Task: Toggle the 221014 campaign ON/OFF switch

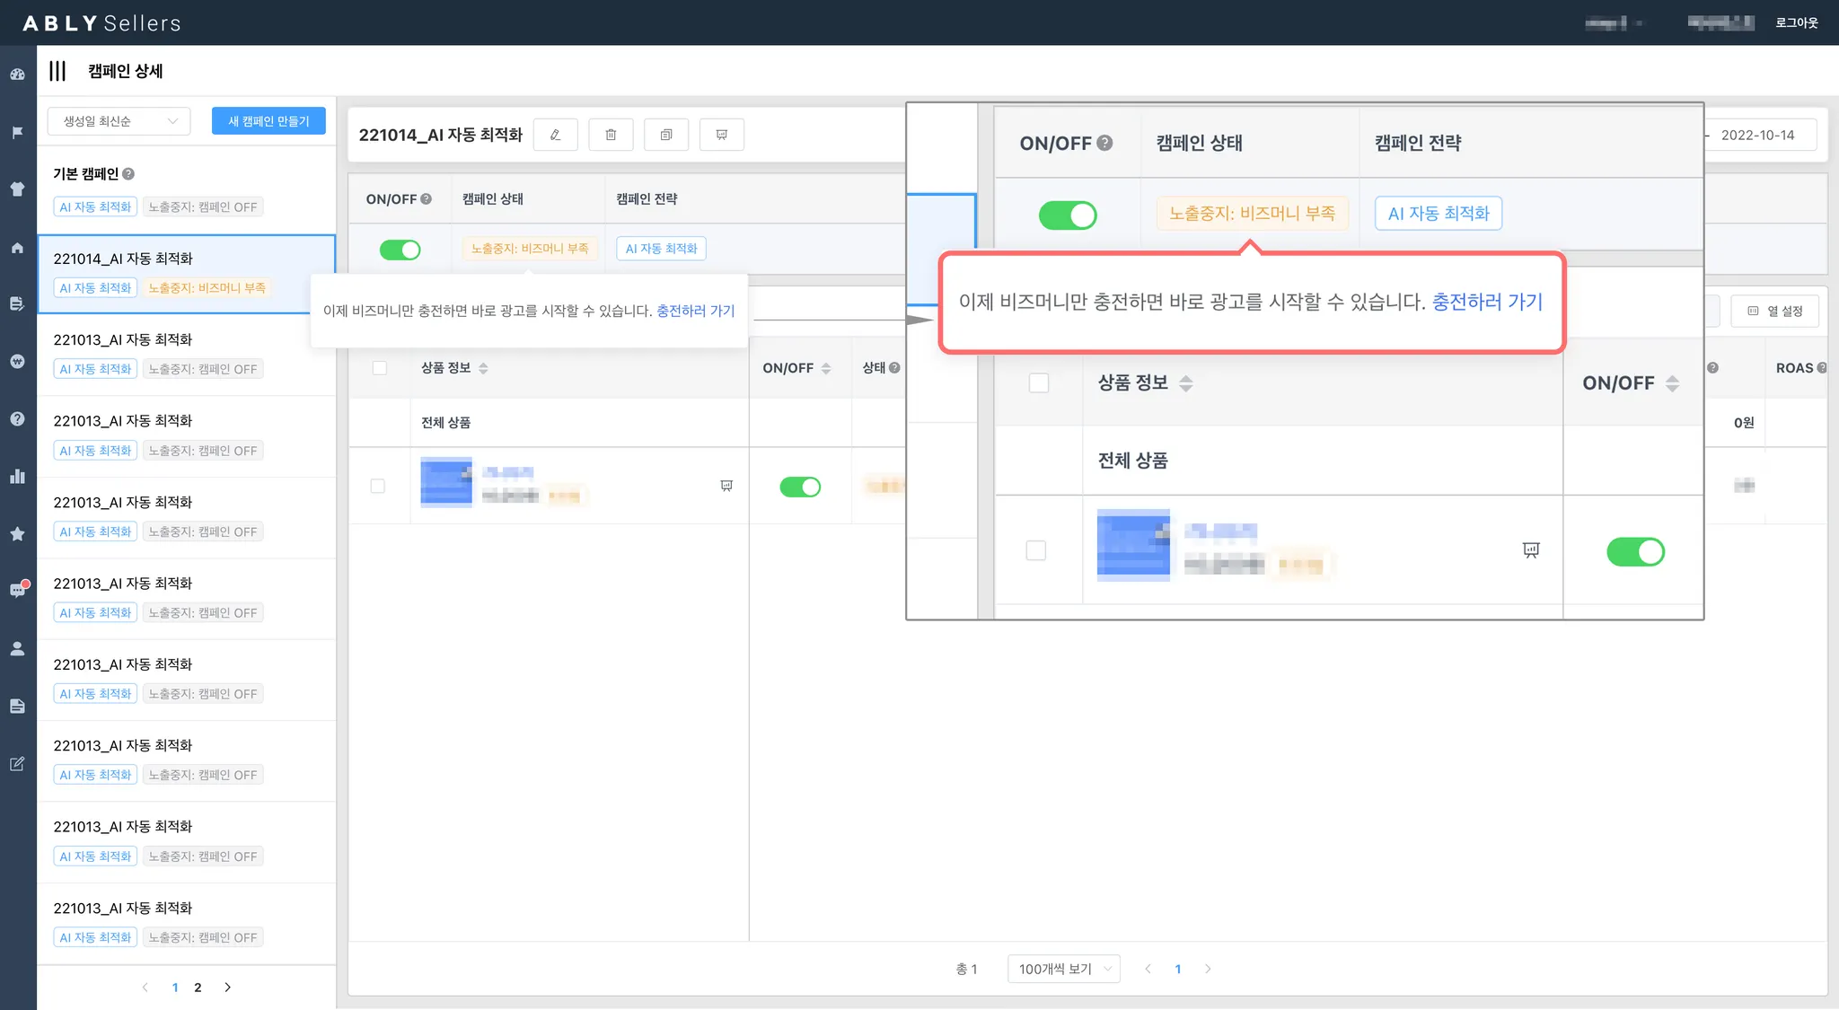Action: [x=400, y=250]
